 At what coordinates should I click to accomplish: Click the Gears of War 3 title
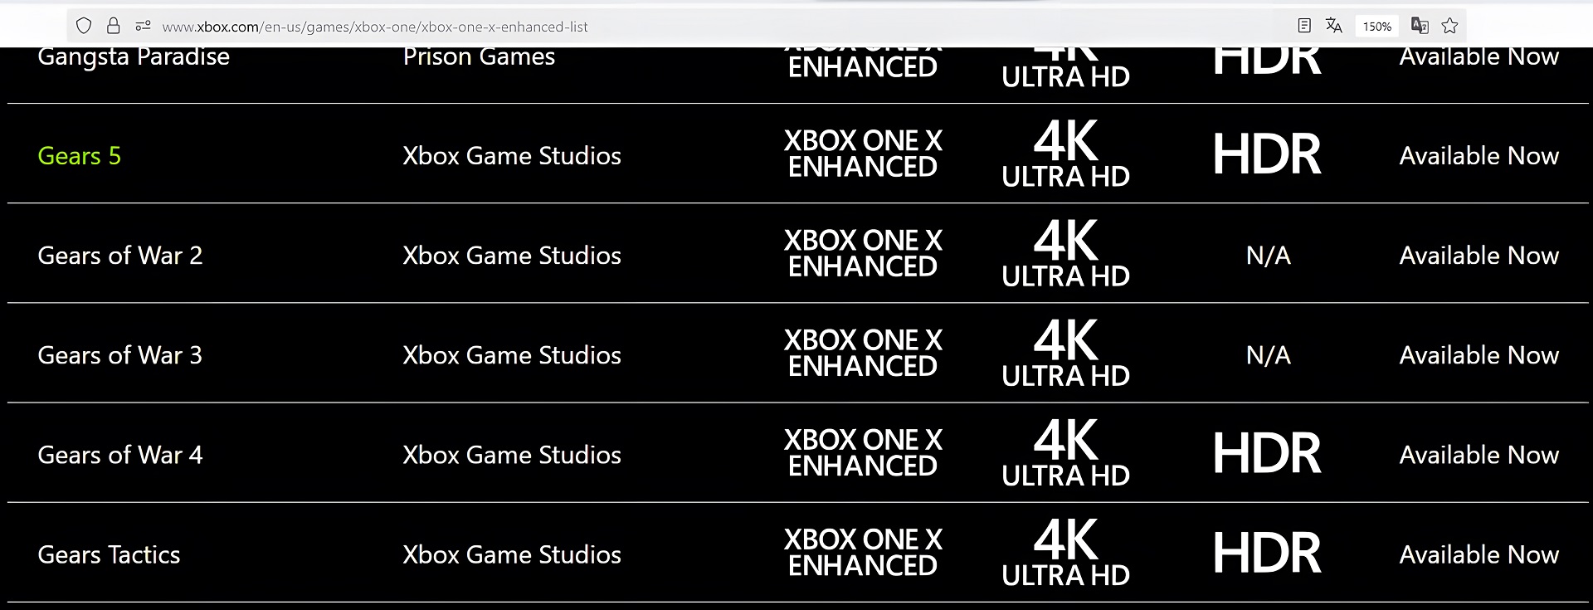(120, 355)
